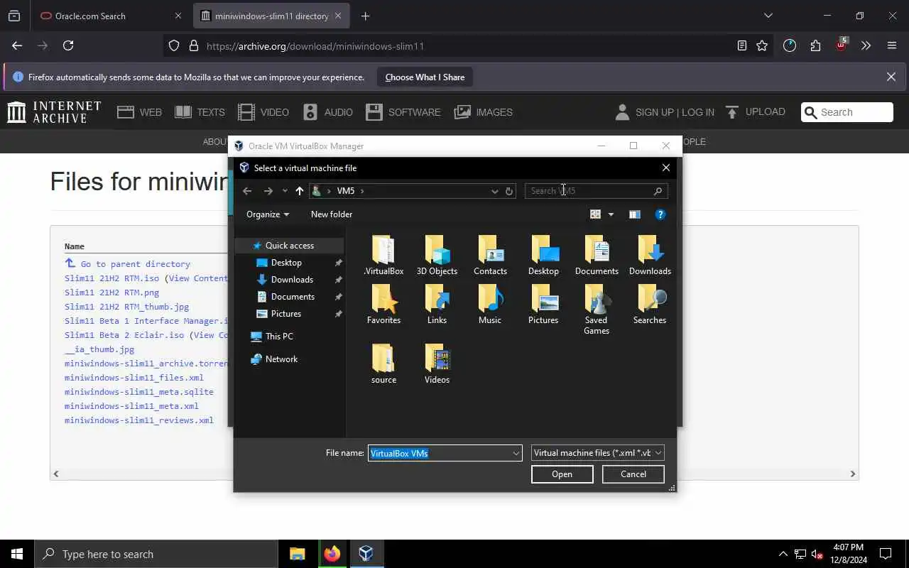Open view options dropdown arrow
909x568 pixels.
(x=611, y=214)
